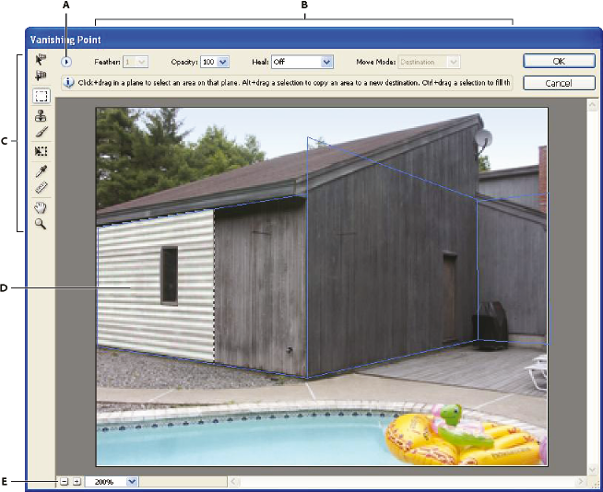Click the OK button
603x492 pixels.
pos(559,61)
